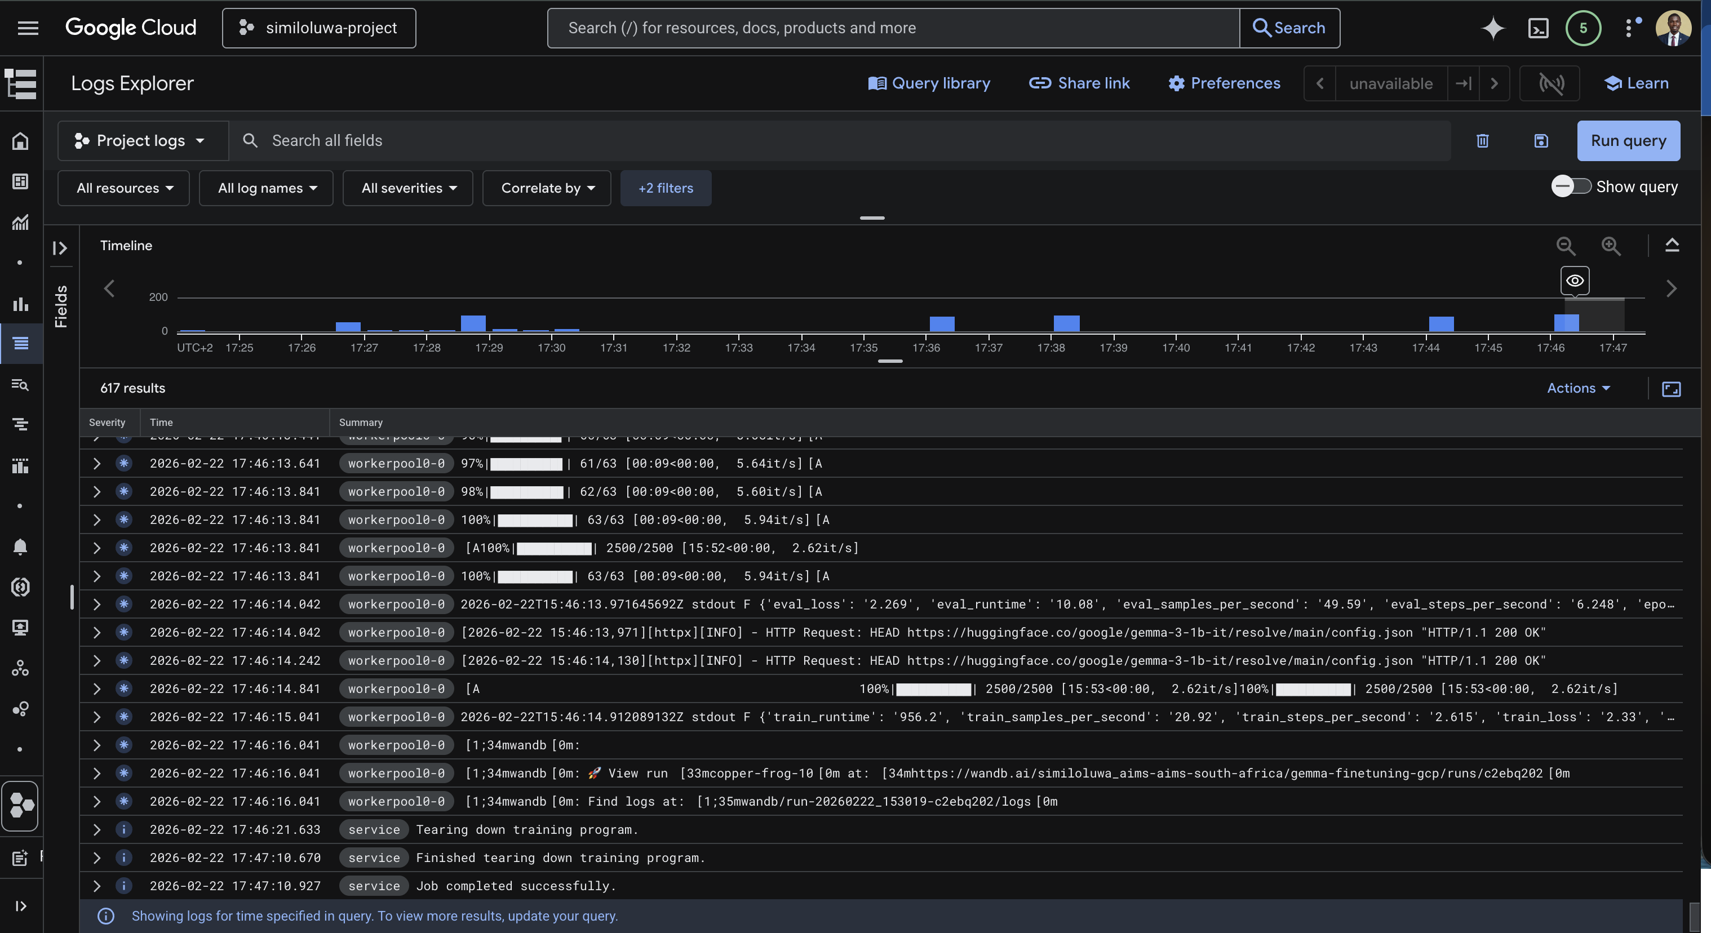Open the main Google Cloud navigation menu

(x=28, y=28)
